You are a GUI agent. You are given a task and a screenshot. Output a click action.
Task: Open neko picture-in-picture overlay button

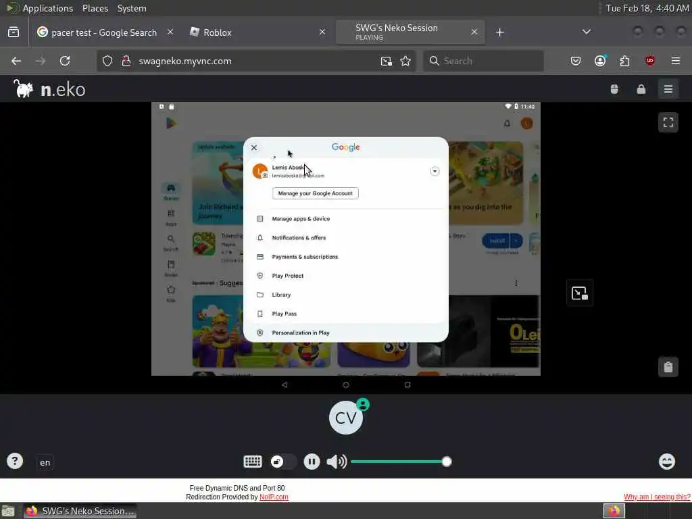(x=579, y=293)
